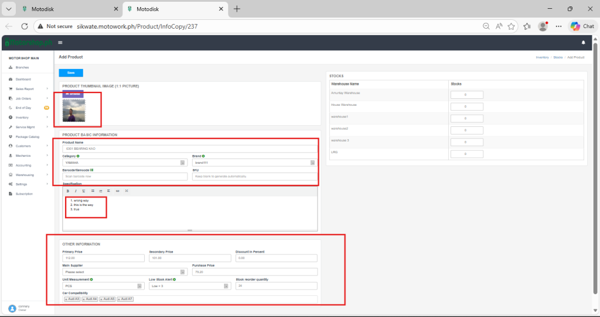600x317 pixels.
Task: Open Package Catalog in sidebar
Action: 27,136
